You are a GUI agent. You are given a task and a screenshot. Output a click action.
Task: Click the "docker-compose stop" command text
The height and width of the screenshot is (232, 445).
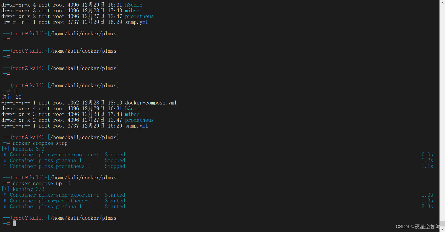(x=40, y=143)
